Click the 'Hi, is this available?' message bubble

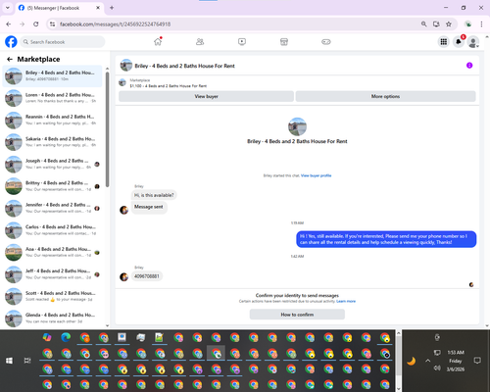tap(154, 195)
